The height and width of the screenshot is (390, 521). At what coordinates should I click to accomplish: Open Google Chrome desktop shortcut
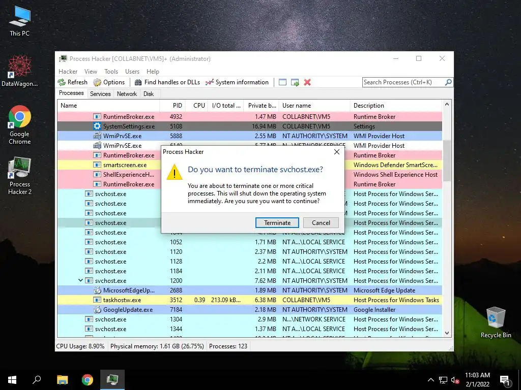[x=19, y=125]
